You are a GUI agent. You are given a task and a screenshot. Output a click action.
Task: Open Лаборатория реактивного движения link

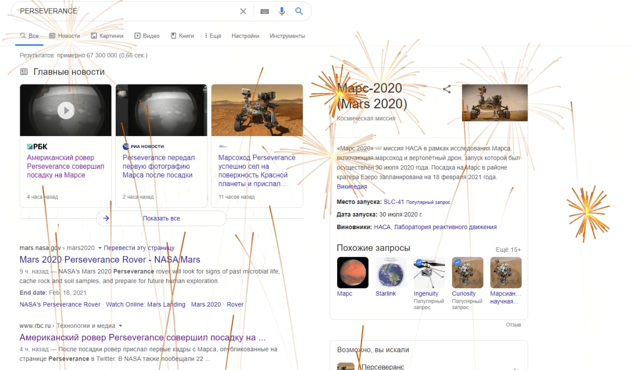(x=445, y=227)
